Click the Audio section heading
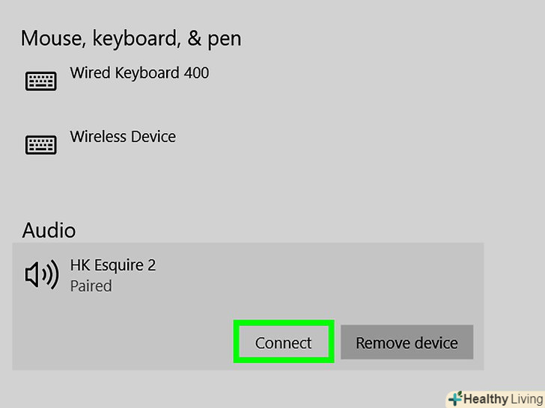The width and height of the screenshot is (545, 408). [x=49, y=230]
